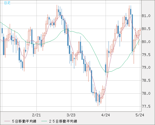155x125 pixels.
Task: Click the 5日移動平均線 legend text
Action: [x=24, y=121]
